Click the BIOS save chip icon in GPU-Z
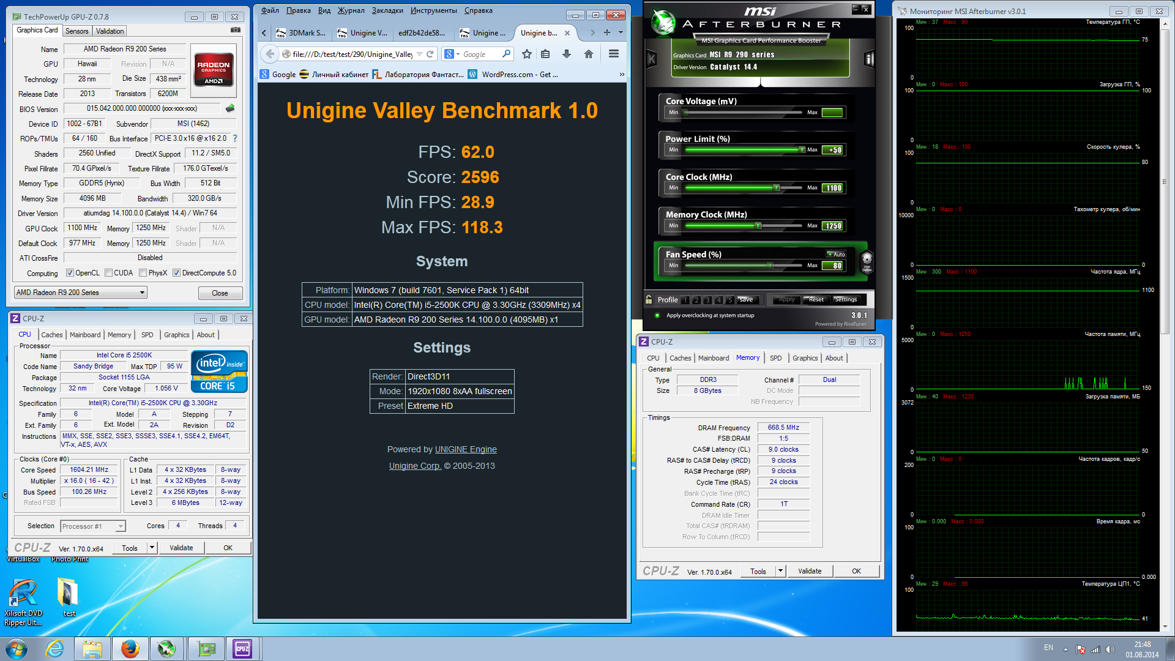The width and height of the screenshot is (1175, 661). coord(230,108)
